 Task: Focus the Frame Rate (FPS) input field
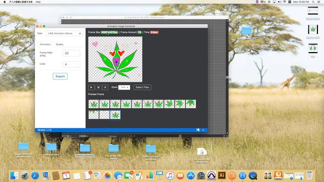[71, 53]
